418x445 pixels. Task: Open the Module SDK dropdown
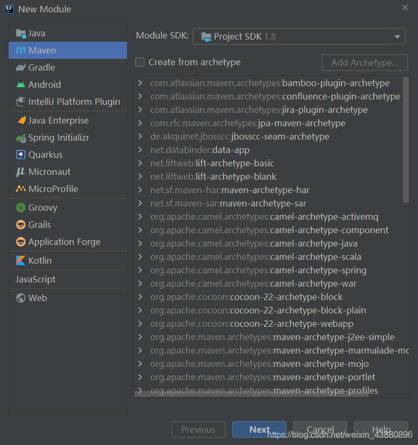[x=299, y=36]
